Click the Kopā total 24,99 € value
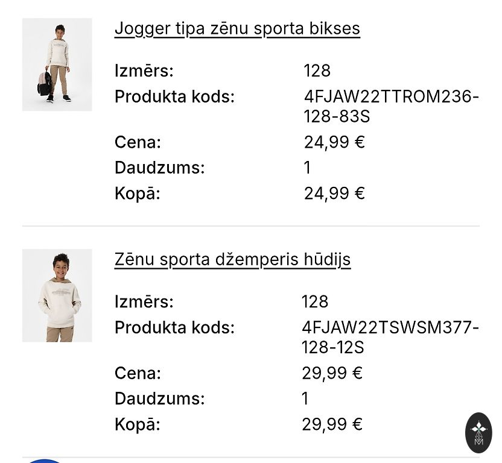 pos(334,193)
